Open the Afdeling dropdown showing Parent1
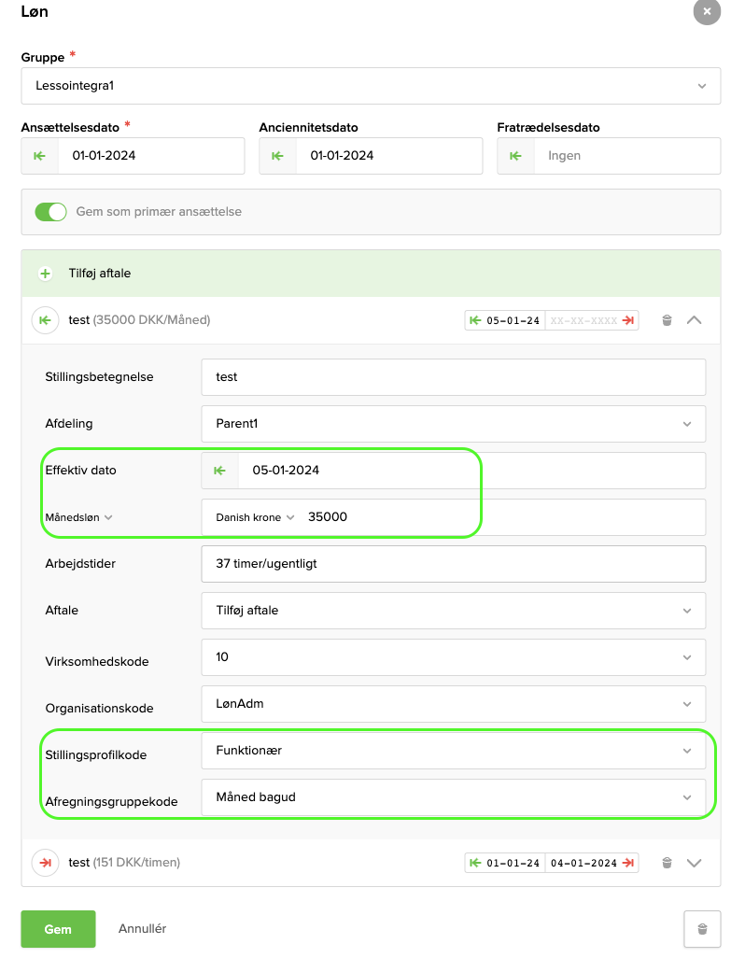 click(x=453, y=424)
